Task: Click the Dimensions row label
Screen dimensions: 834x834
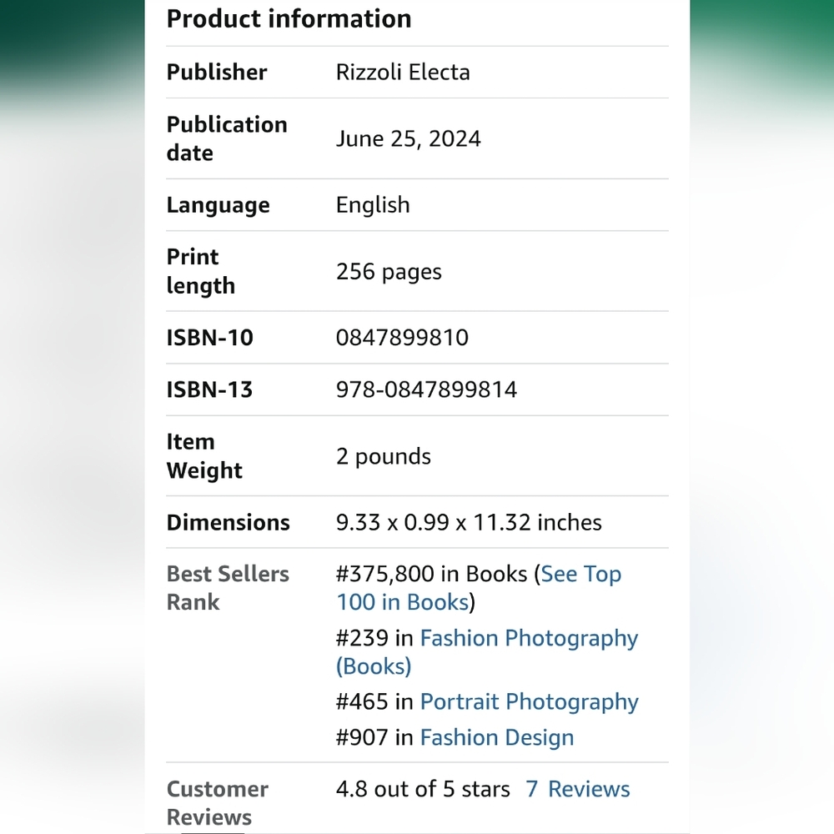Action: tap(229, 522)
